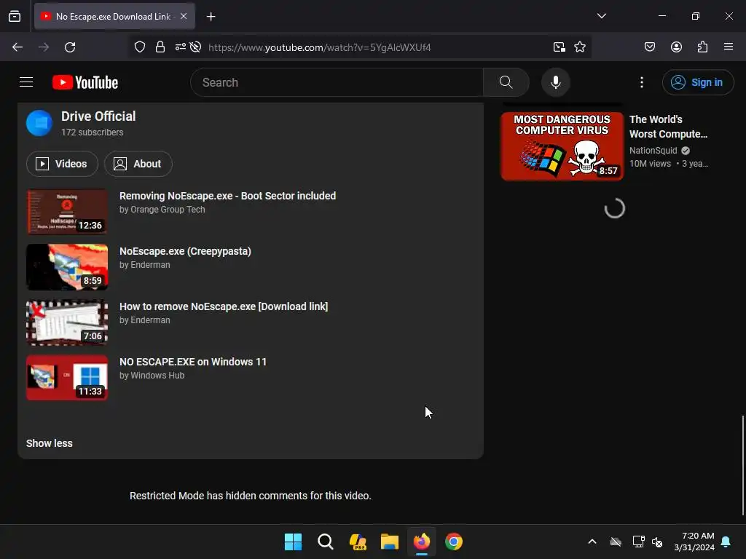The height and width of the screenshot is (559, 746).
Task: Open Most Dangerous Computer Virus thumbnail
Action: [x=562, y=146]
